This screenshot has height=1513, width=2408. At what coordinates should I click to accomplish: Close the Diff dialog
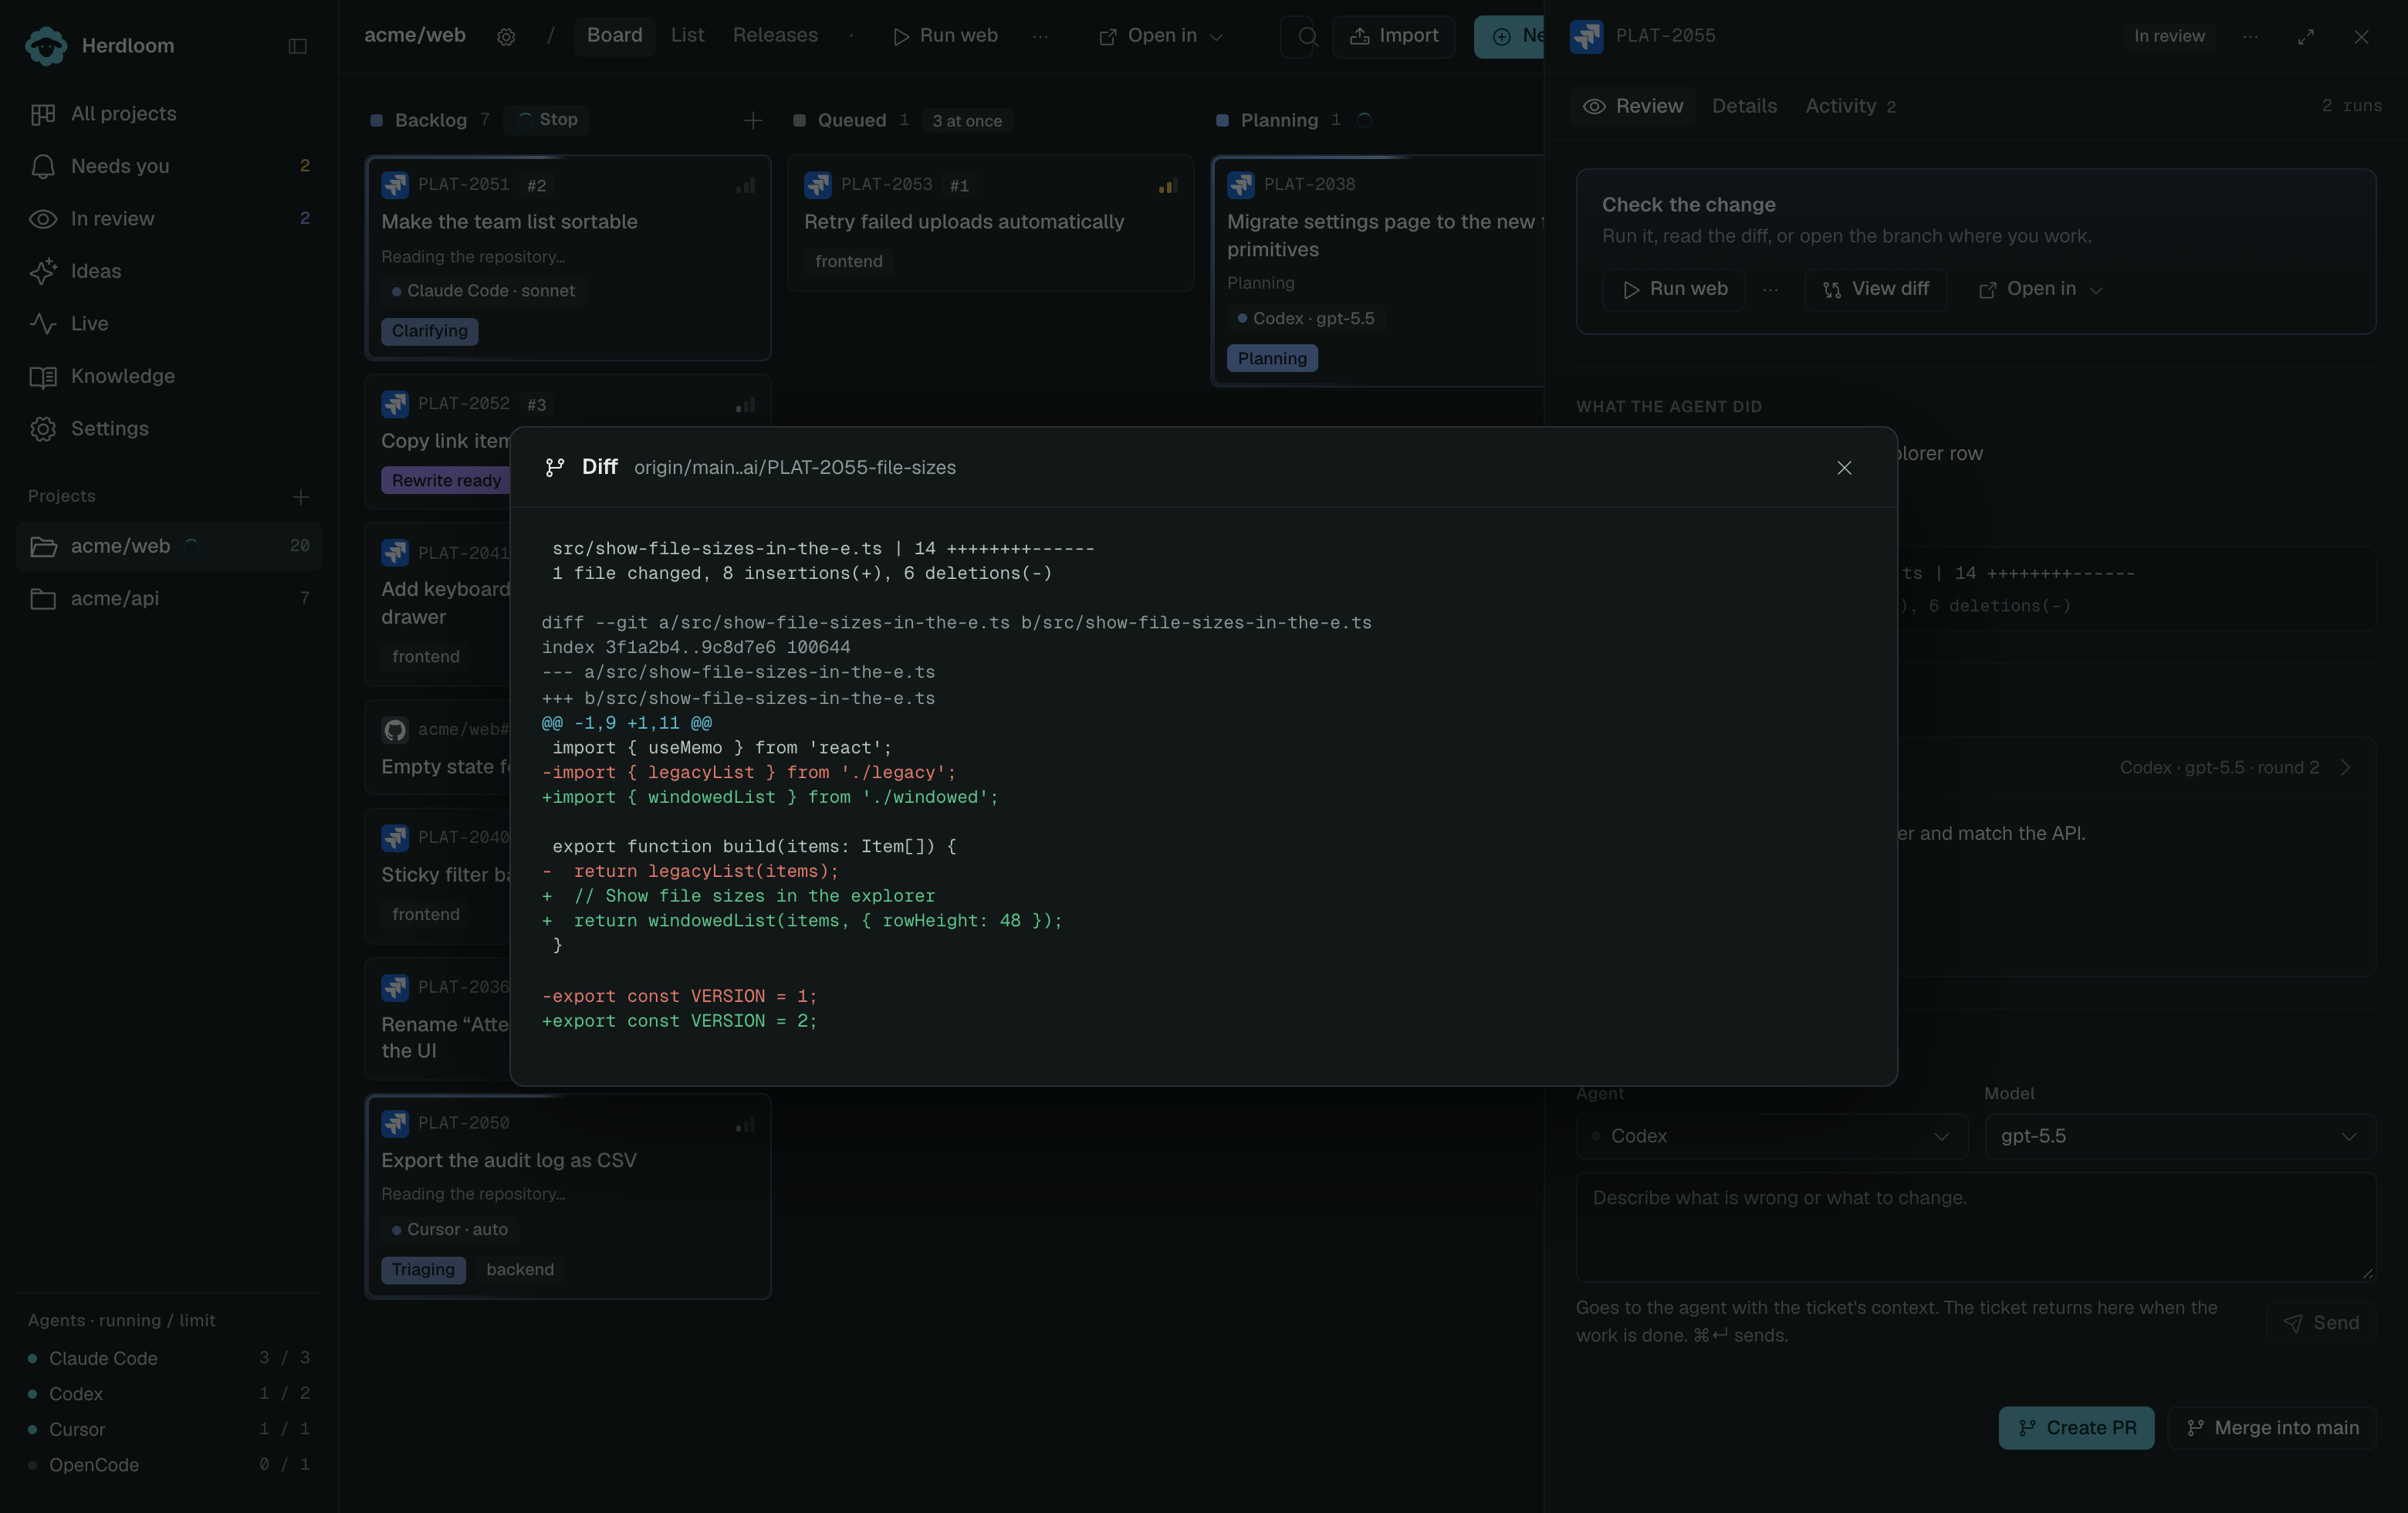[1844, 468]
